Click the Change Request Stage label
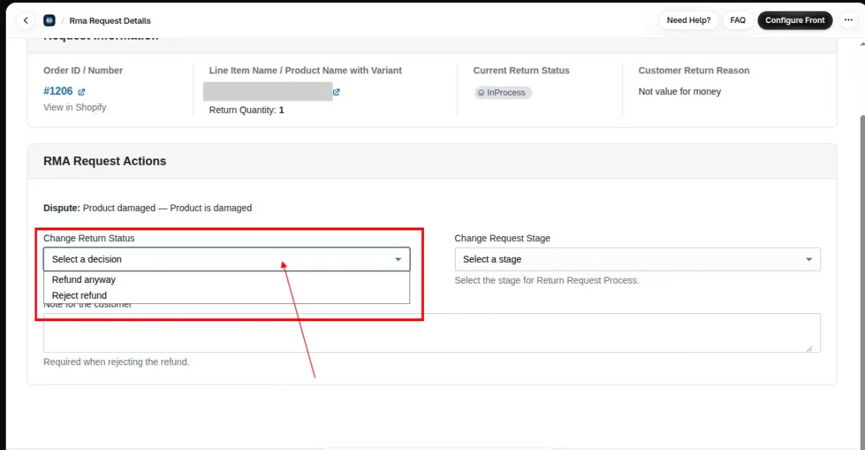 click(502, 238)
